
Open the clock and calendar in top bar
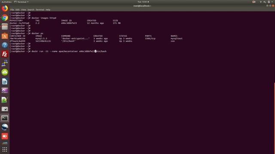[x=143, y=2]
